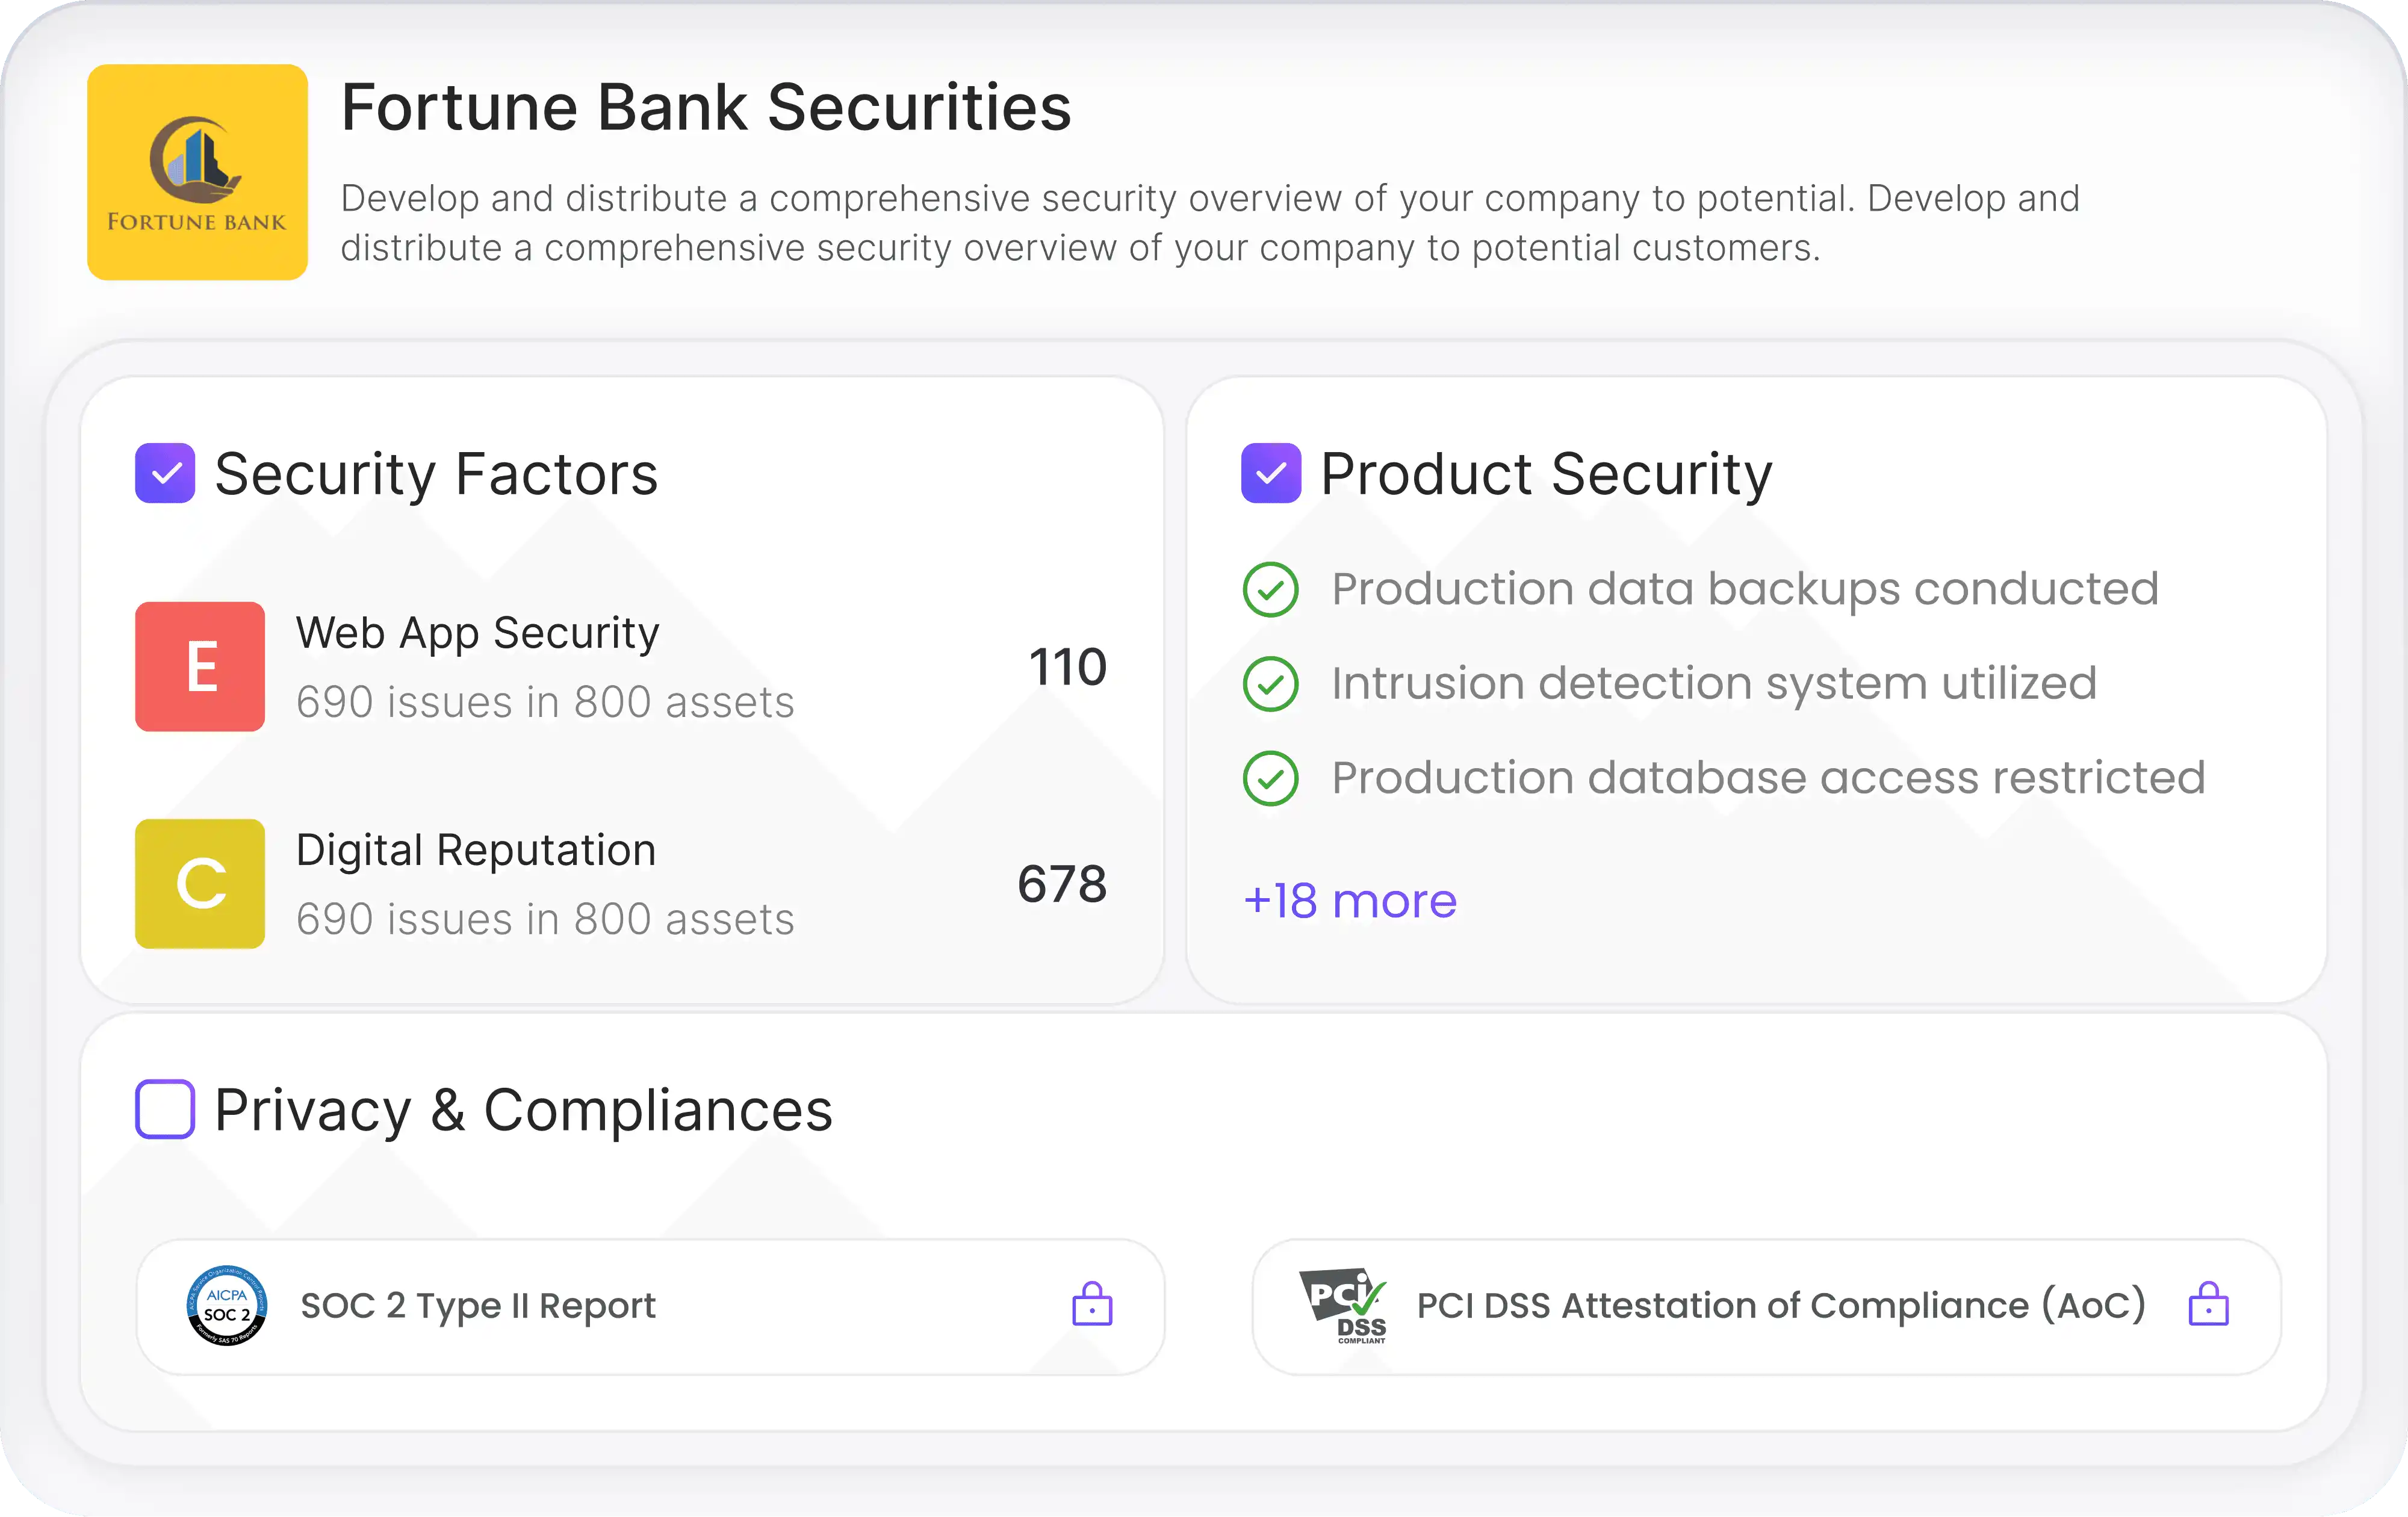
Task: Uncheck the Security Factors checkbox
Action: pos(165,472)
